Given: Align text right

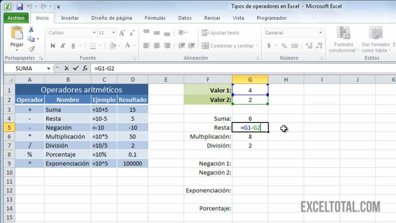Looking at the screenshot, I should [x=167, y=46].
